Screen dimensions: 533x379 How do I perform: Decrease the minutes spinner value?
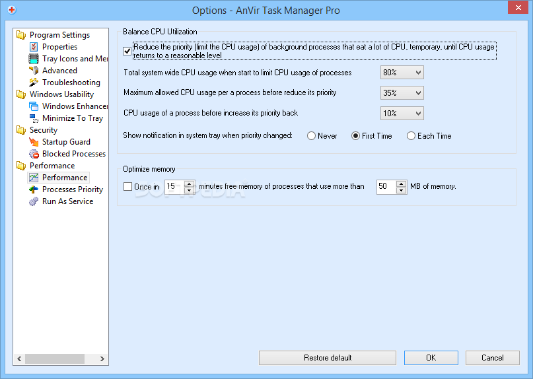pyautogui.click(x=190, y=190)
